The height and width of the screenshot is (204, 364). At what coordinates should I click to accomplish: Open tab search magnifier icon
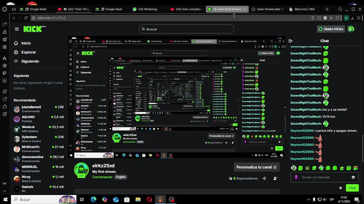pyautogui.click(x=340, y=9)
